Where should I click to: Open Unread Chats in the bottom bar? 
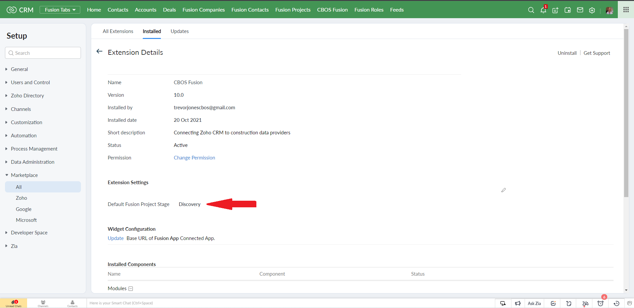14,303
